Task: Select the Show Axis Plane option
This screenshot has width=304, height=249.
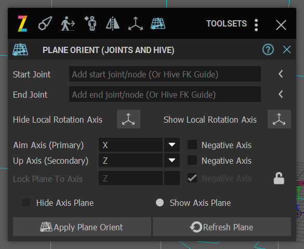Action: pyautogui.click(x=160, y=202)
